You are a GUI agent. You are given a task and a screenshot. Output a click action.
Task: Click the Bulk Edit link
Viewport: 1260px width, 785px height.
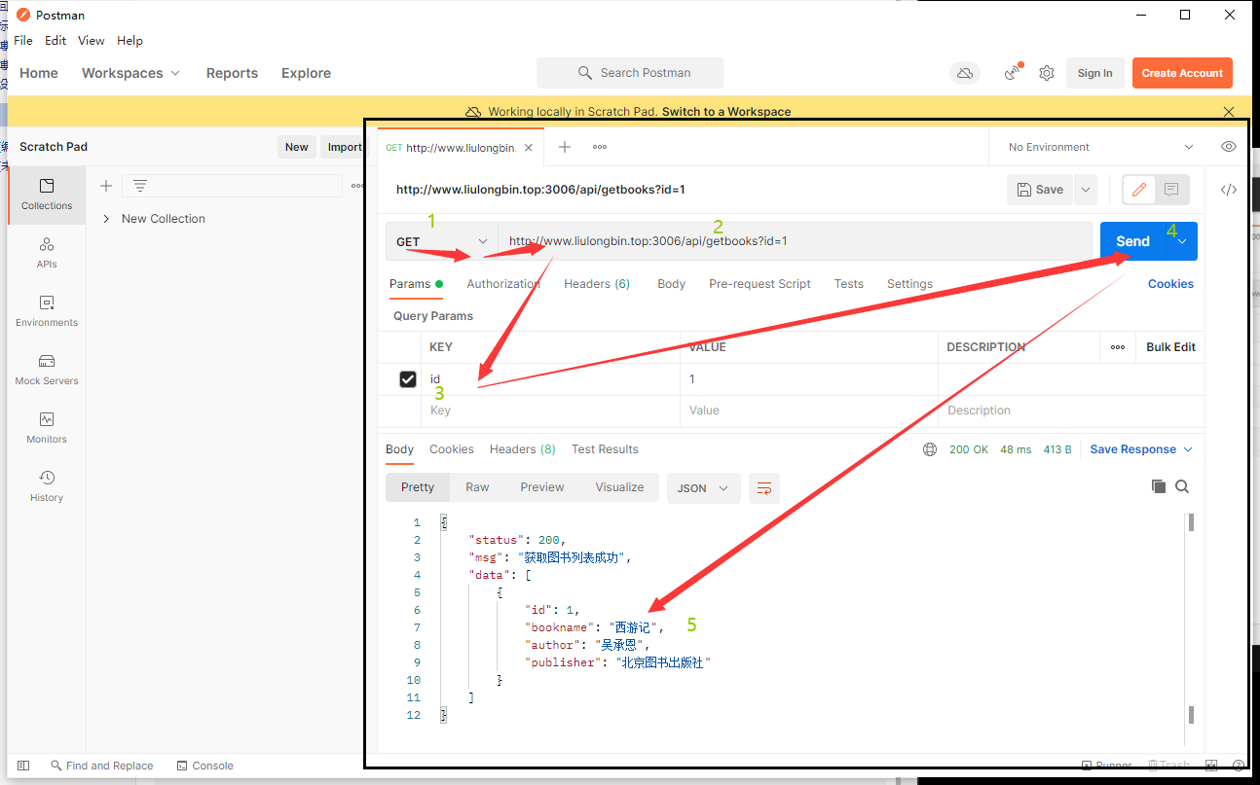(1170, 347)
